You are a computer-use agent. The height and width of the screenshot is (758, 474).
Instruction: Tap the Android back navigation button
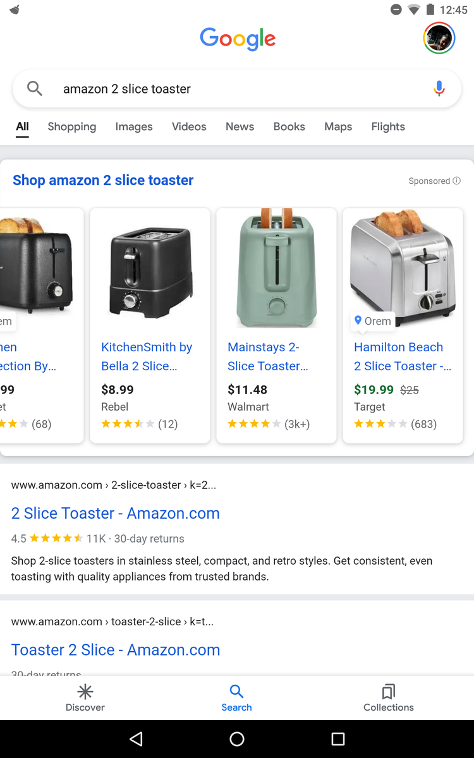tap(136, 739)
